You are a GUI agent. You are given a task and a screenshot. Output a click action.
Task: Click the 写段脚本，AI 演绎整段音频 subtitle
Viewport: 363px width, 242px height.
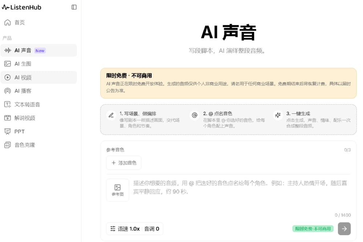point(227,51)
